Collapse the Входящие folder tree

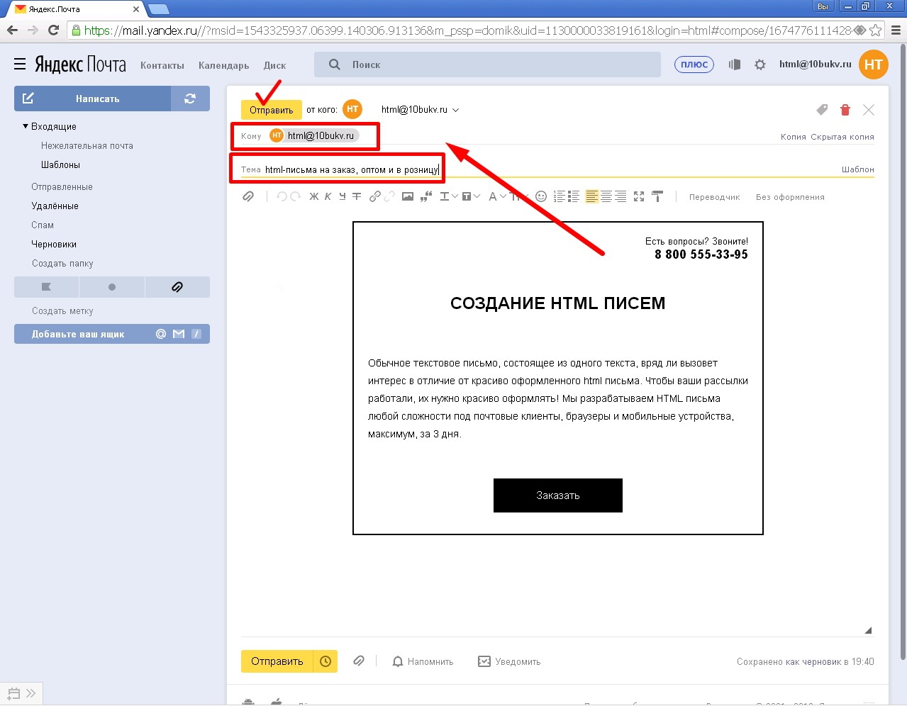coord(26,126)
